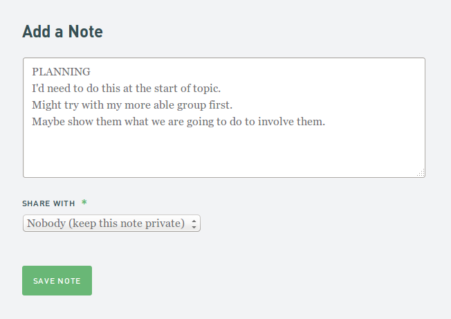Click the word 'Might' in the note text
Viewport: 451px width, 319px height.
(46, 105)
